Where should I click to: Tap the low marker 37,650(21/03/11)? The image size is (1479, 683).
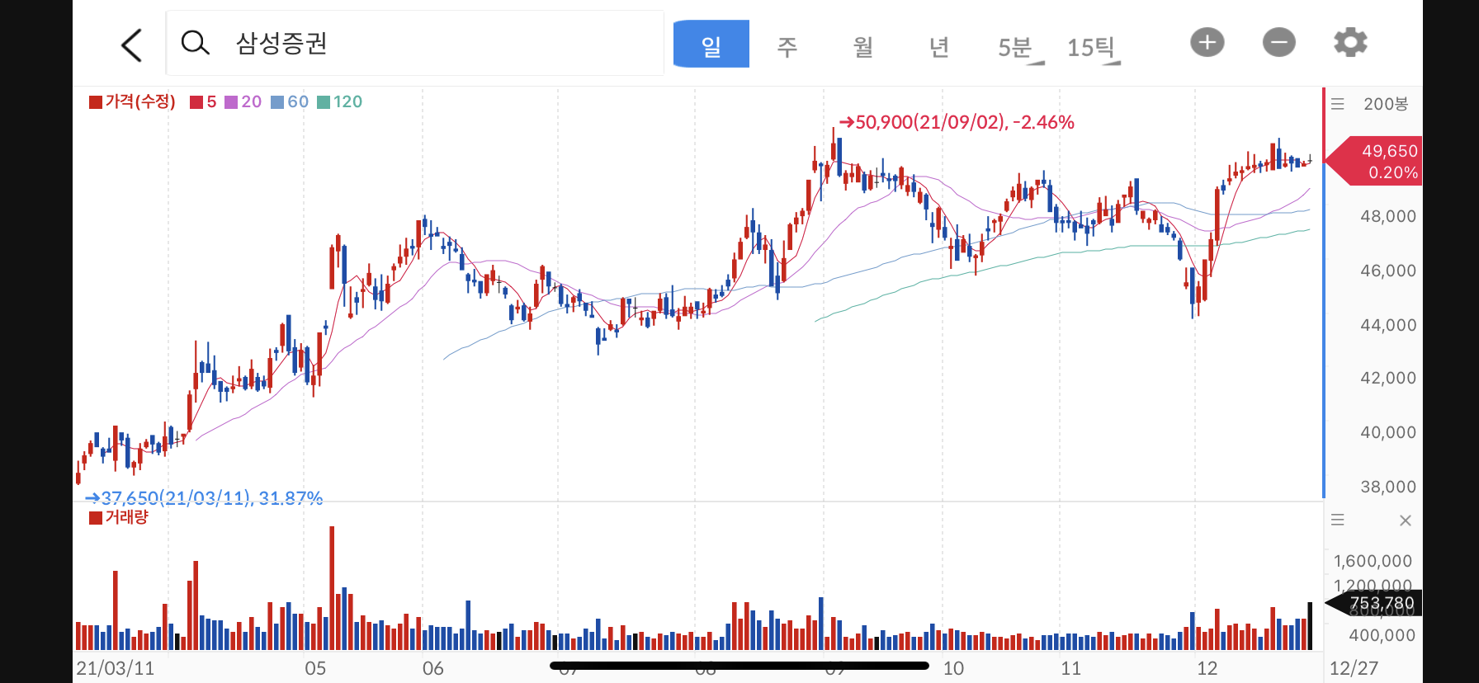point(204,497)
